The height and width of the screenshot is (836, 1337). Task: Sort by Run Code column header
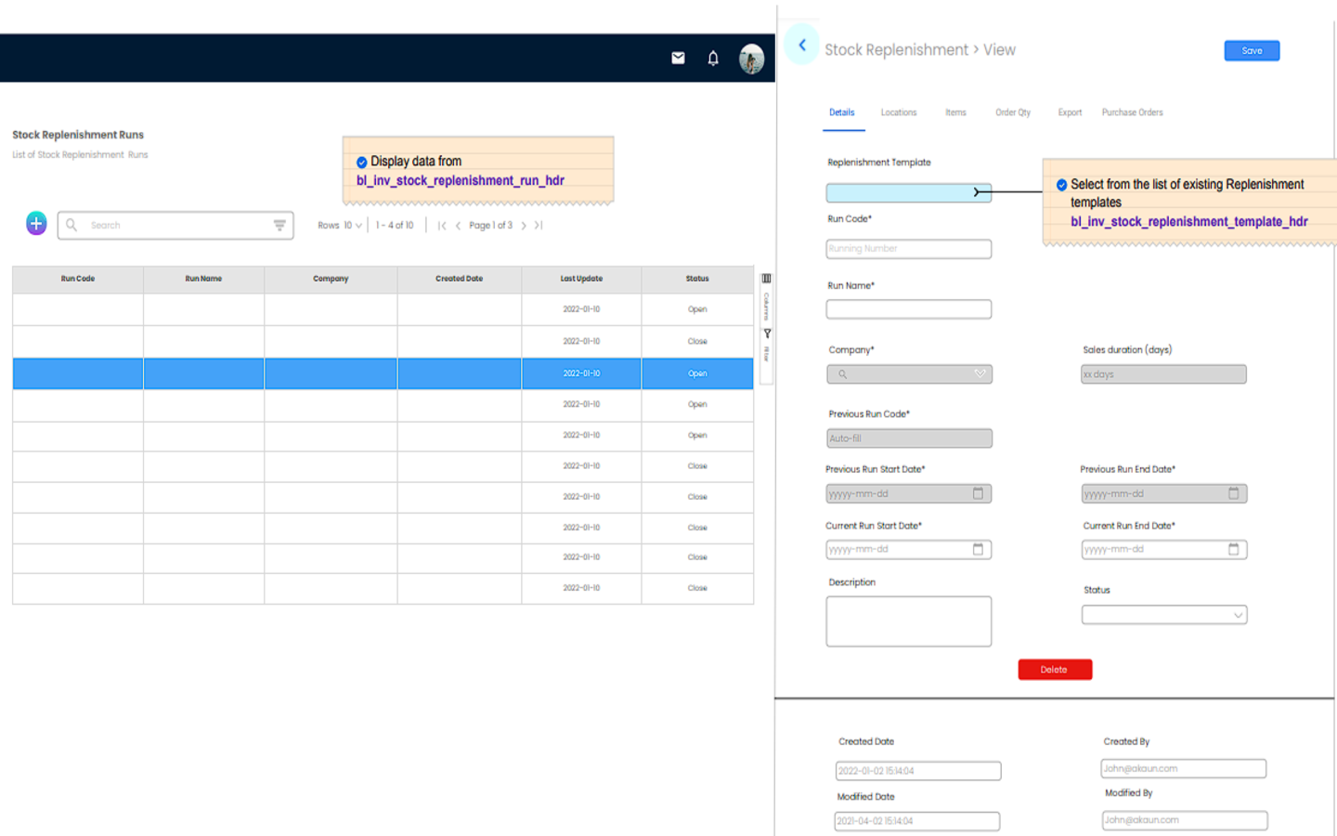[x=78, y=279]
